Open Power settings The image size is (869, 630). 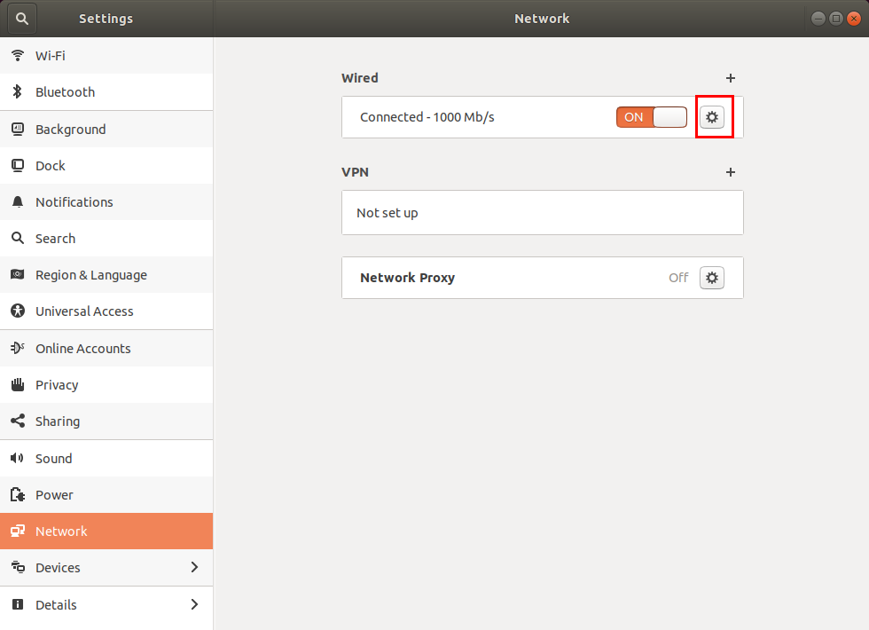[x=106, y=495]
